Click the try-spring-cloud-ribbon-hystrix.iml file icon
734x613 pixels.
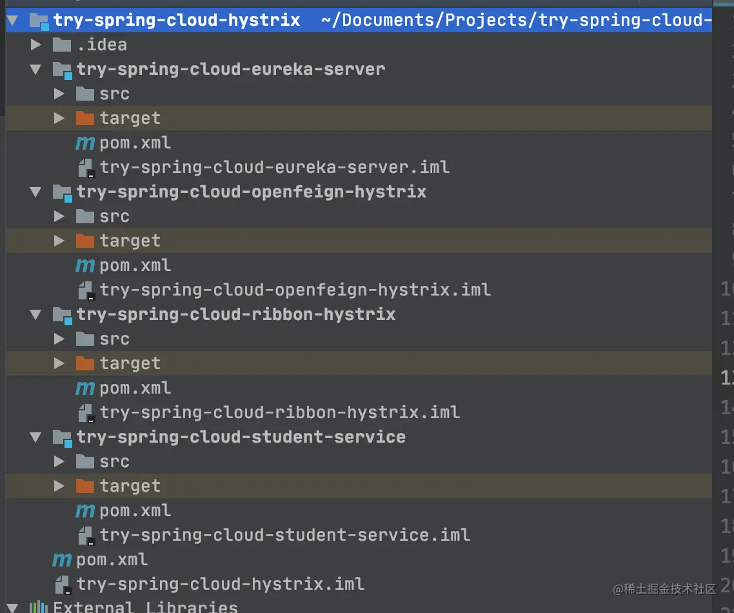pyautogui.click(x=86, y=414)
